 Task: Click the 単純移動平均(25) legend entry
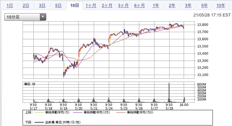(x=97, y=112)
